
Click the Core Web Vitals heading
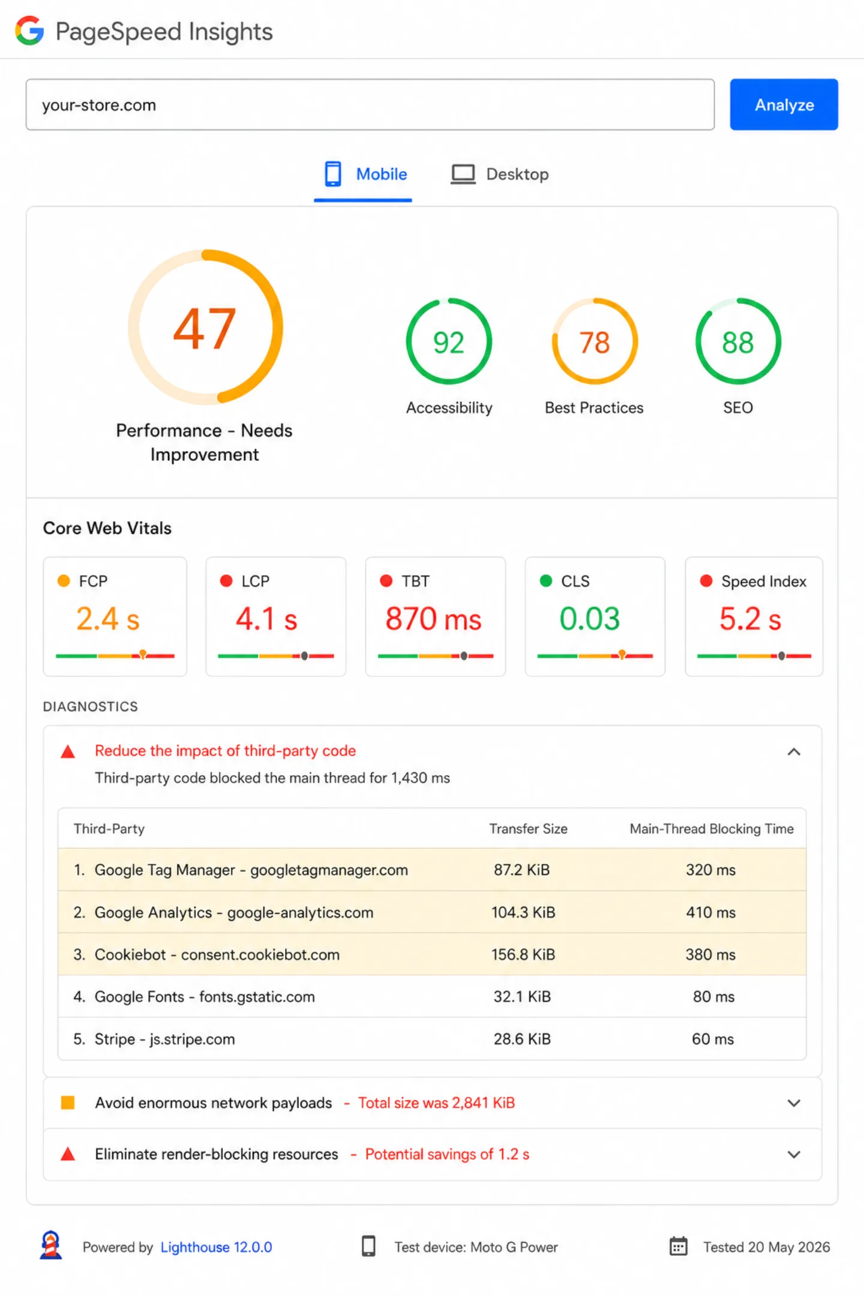pyautogui.click(x=107, y=528)
